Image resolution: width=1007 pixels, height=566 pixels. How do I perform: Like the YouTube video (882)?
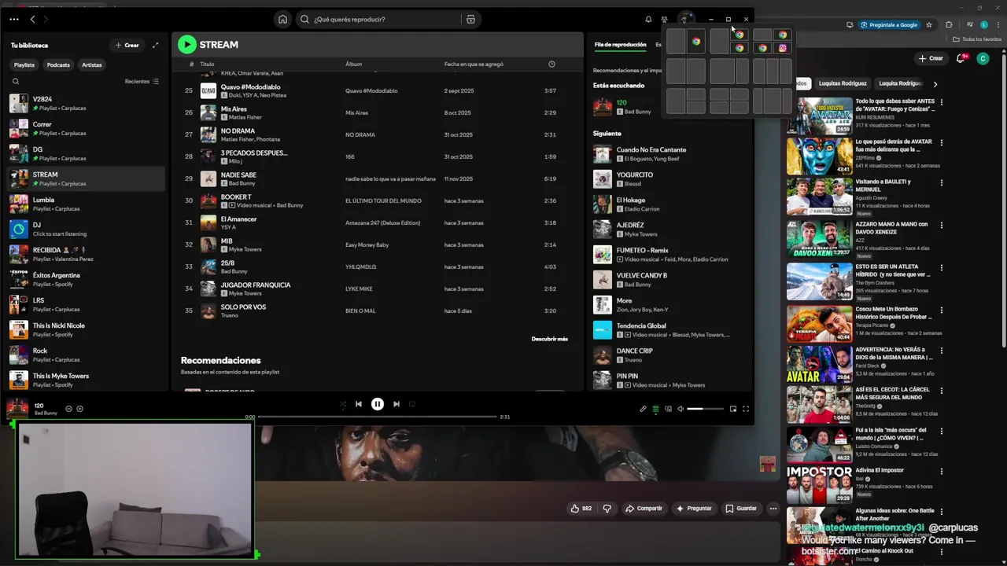pyautogui.click(x=581, y=509)
